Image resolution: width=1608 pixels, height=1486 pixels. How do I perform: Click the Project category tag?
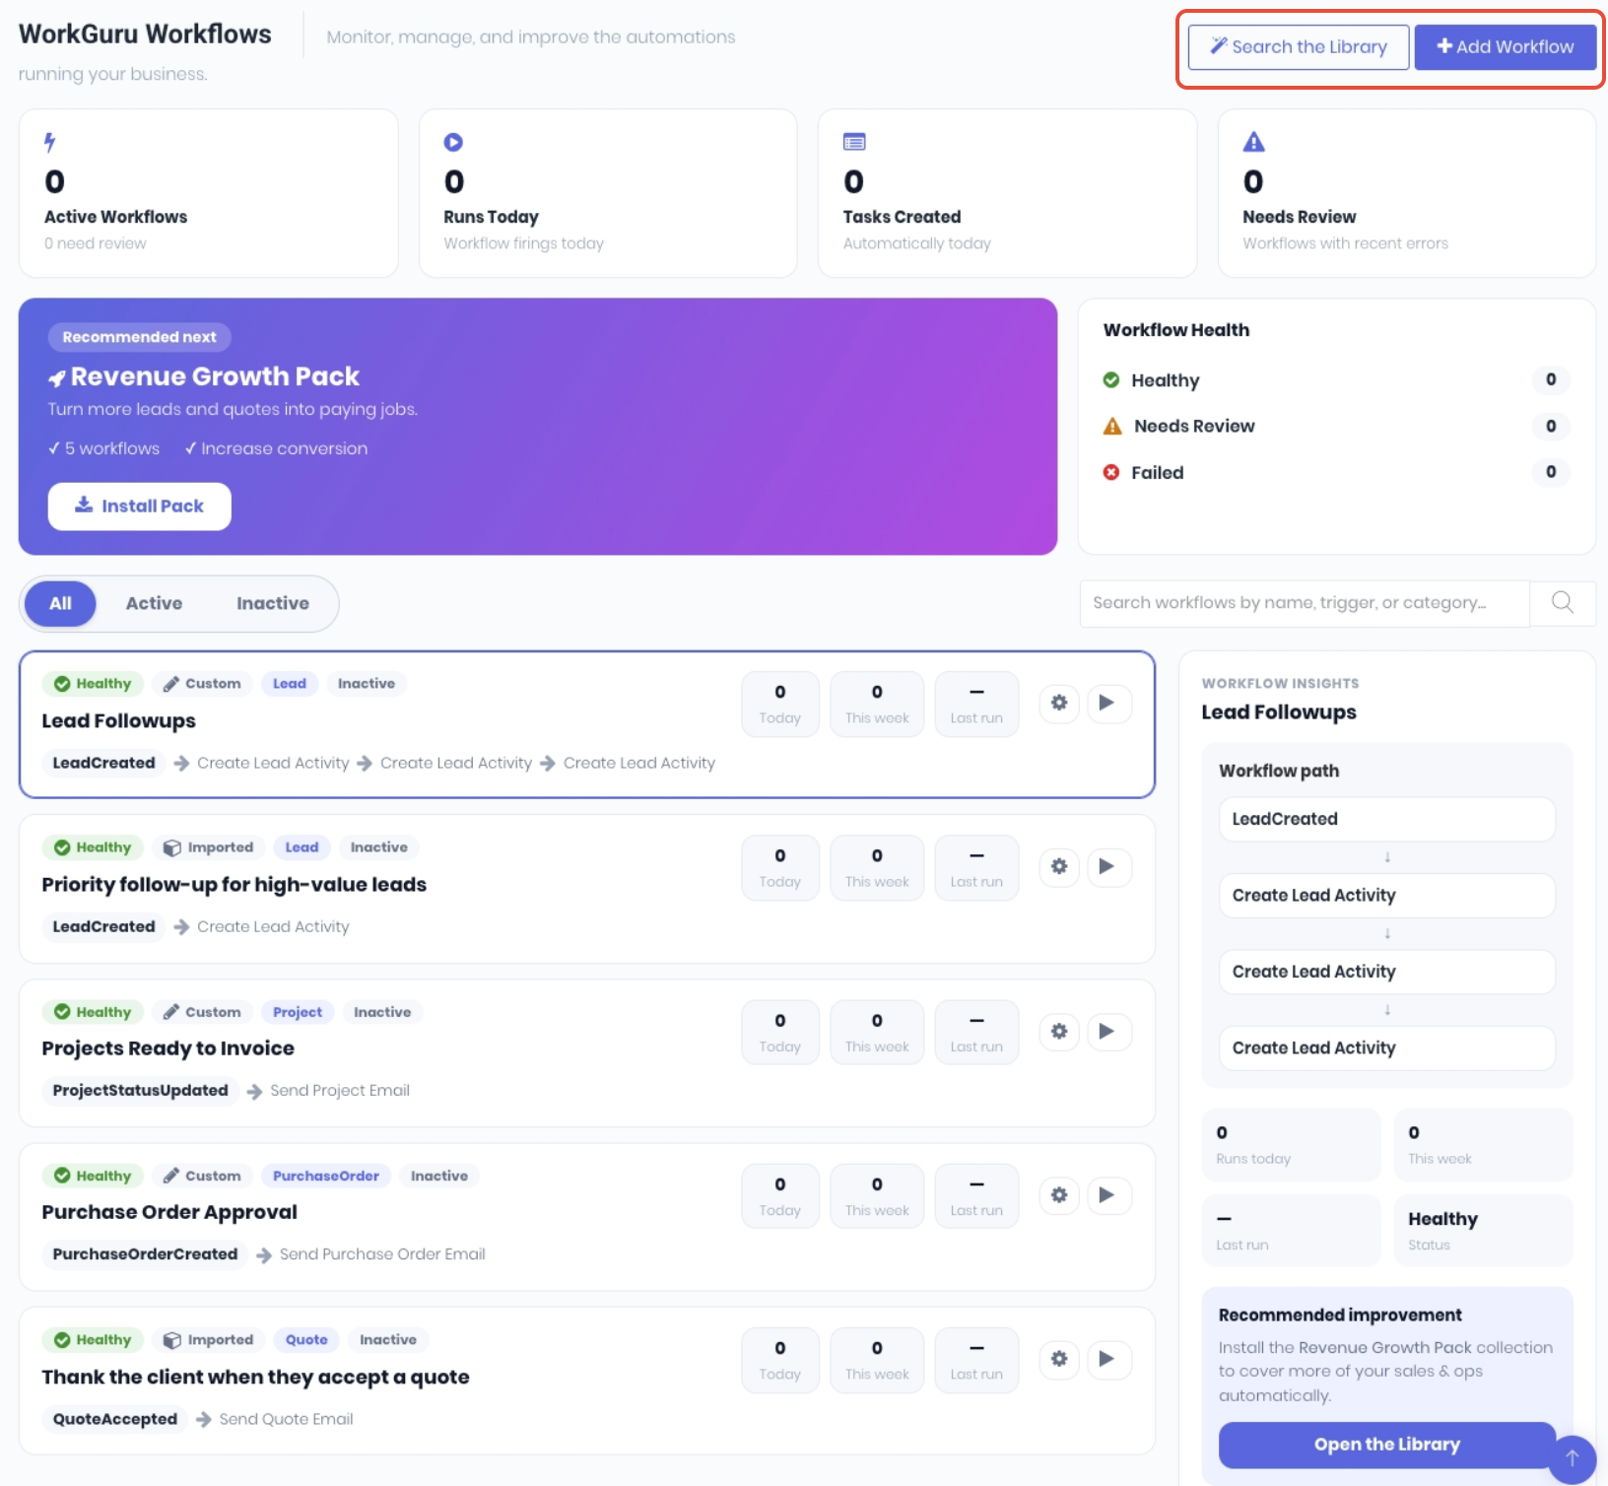(298, 1012)
